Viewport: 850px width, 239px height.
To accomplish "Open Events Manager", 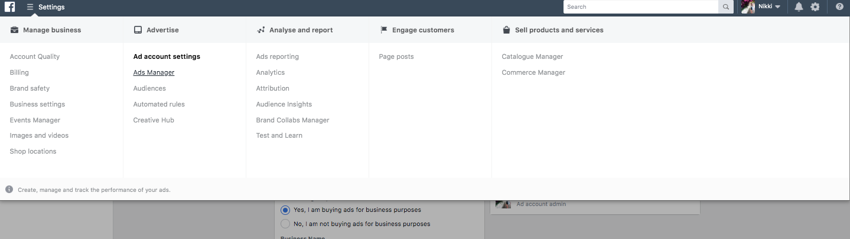I will (x=35, y=120).
